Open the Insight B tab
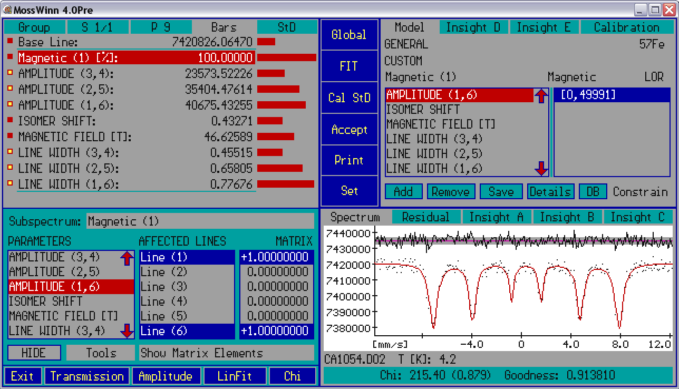The height and width of the screenshot is (389, 679). coord(567,217)
